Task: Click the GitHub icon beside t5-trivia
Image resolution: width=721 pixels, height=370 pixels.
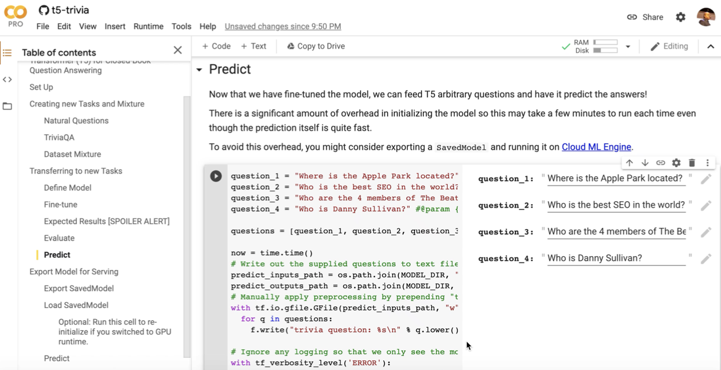Action: 44,10
